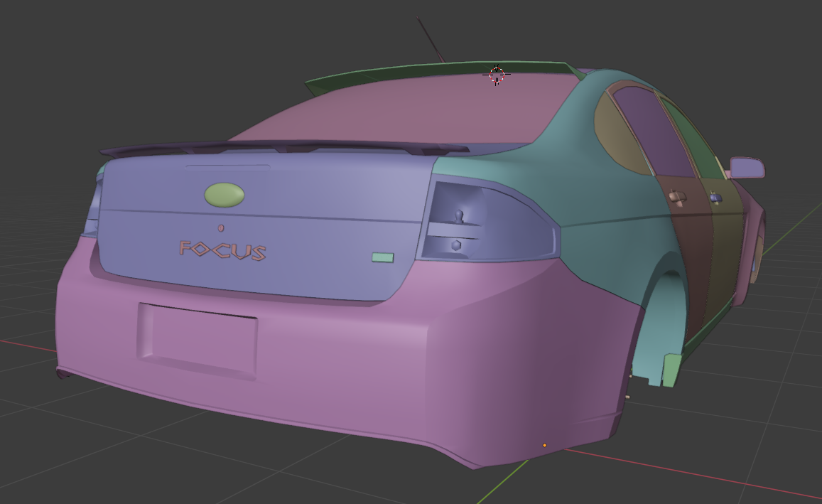Image resolution: width=822 pixels, height=504 pixels.
Task: Select the blue front door handle
Action: point(715,198)
